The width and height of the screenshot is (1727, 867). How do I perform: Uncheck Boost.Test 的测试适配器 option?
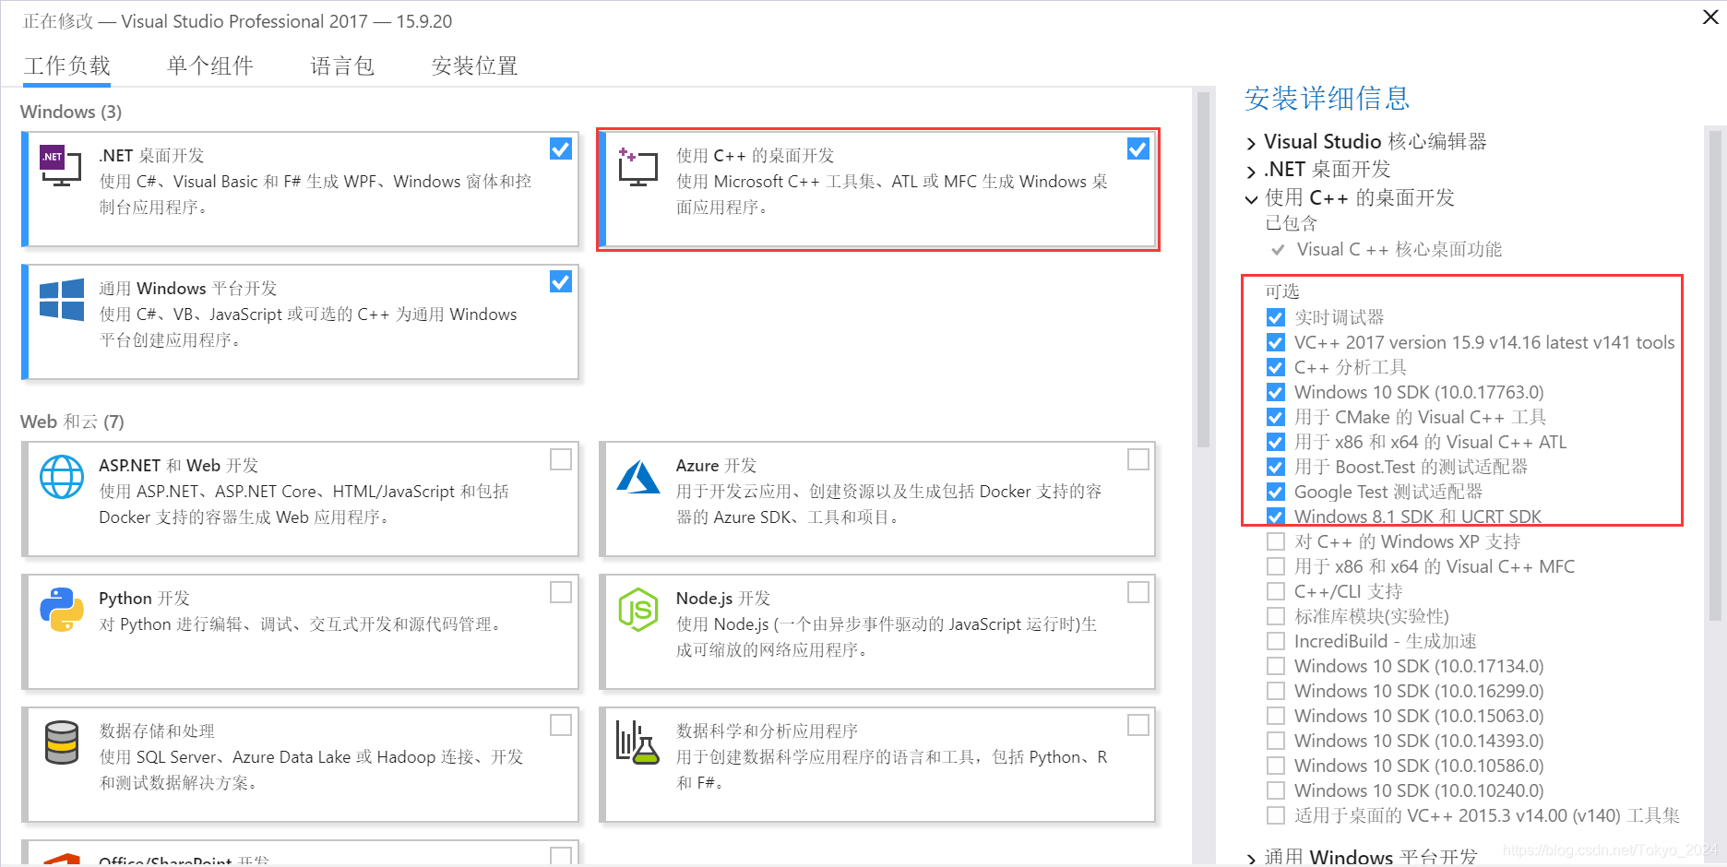[1276, 467]
